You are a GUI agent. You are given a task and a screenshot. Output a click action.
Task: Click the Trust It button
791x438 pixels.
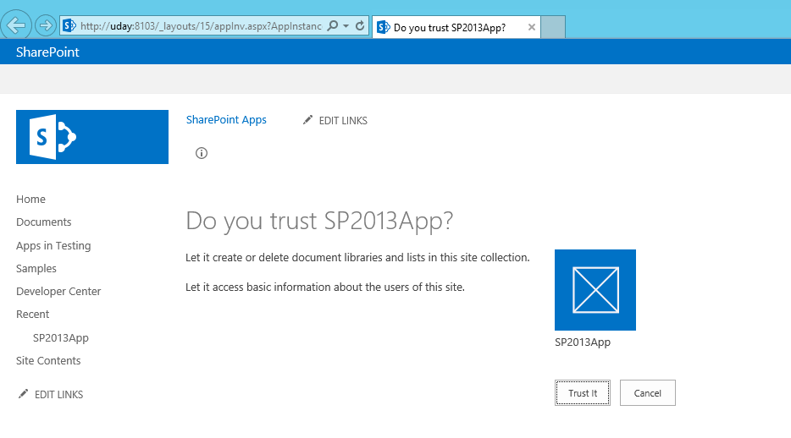pos(583,392)
